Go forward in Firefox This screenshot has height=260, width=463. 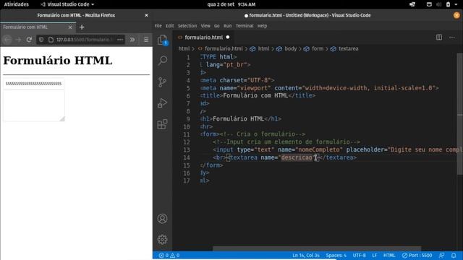[x=18, y=40]
